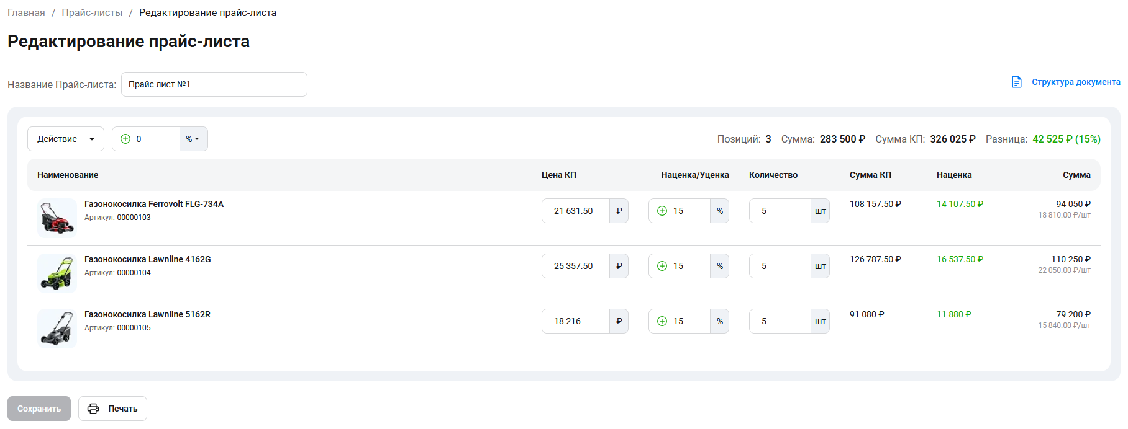Click the printer icon in Печать button
The height and width of the screenshot is (429, 1128).
click(x=93, y=409)
